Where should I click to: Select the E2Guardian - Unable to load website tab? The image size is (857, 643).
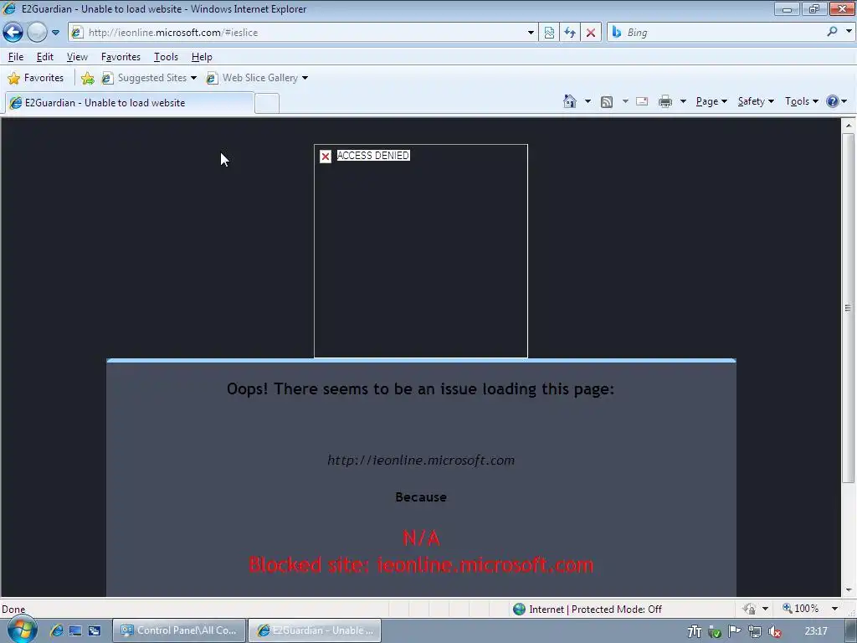point(130,103)
